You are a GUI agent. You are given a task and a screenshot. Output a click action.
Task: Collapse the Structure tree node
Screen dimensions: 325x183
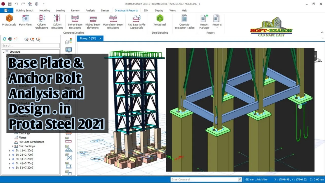tap(4, 52)
